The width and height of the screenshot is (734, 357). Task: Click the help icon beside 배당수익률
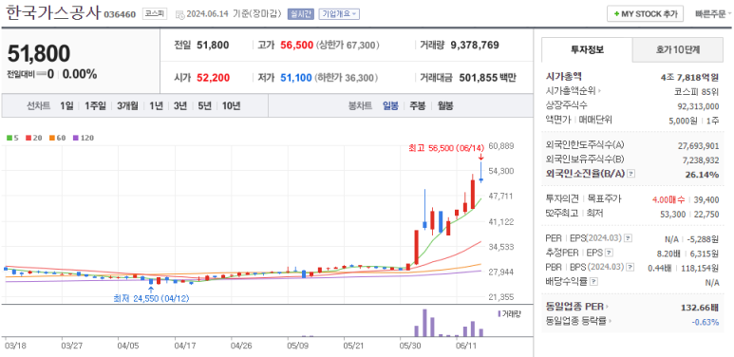(593, 282)
